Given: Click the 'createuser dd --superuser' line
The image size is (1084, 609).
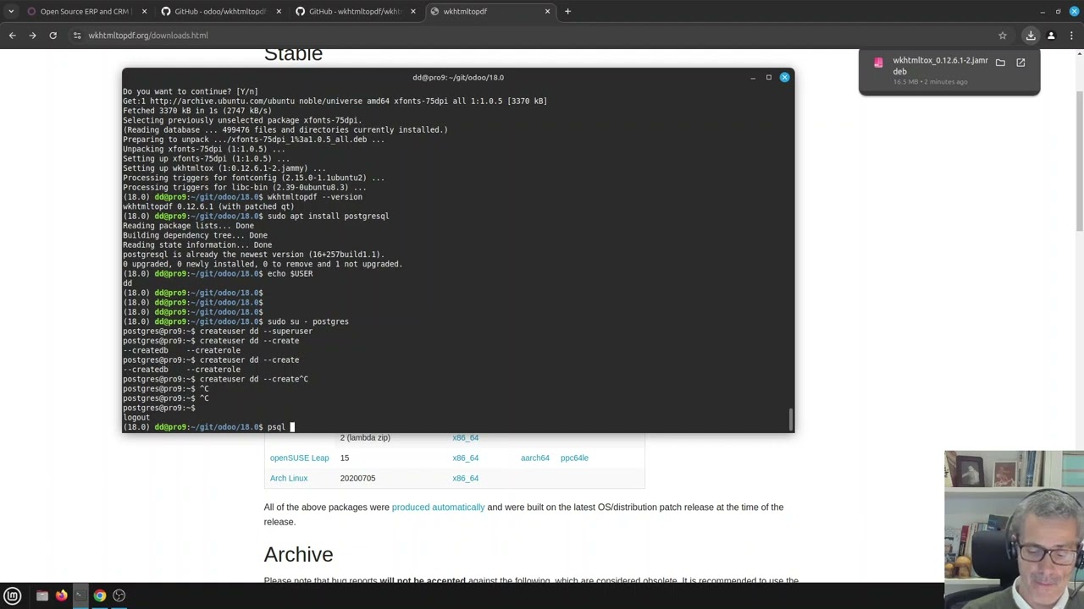Looking at the screenshot, I should point(218,331).
